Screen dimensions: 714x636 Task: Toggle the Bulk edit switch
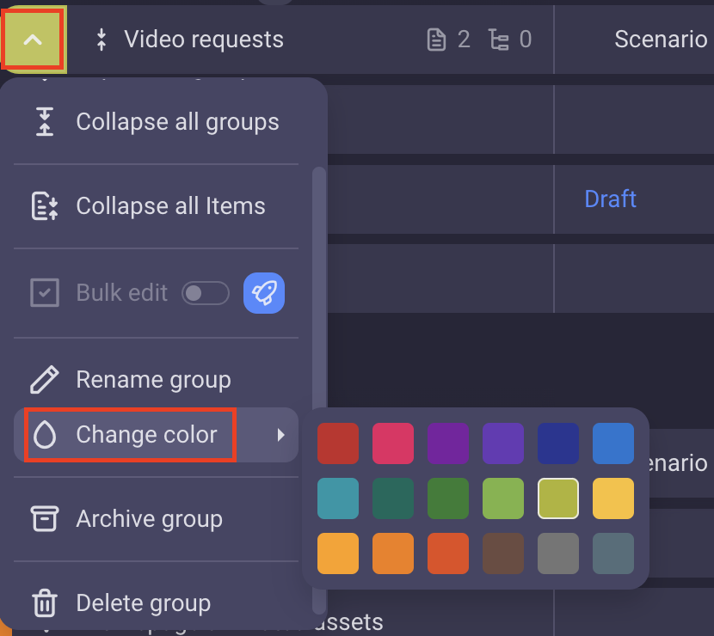(x=206, y=293)
